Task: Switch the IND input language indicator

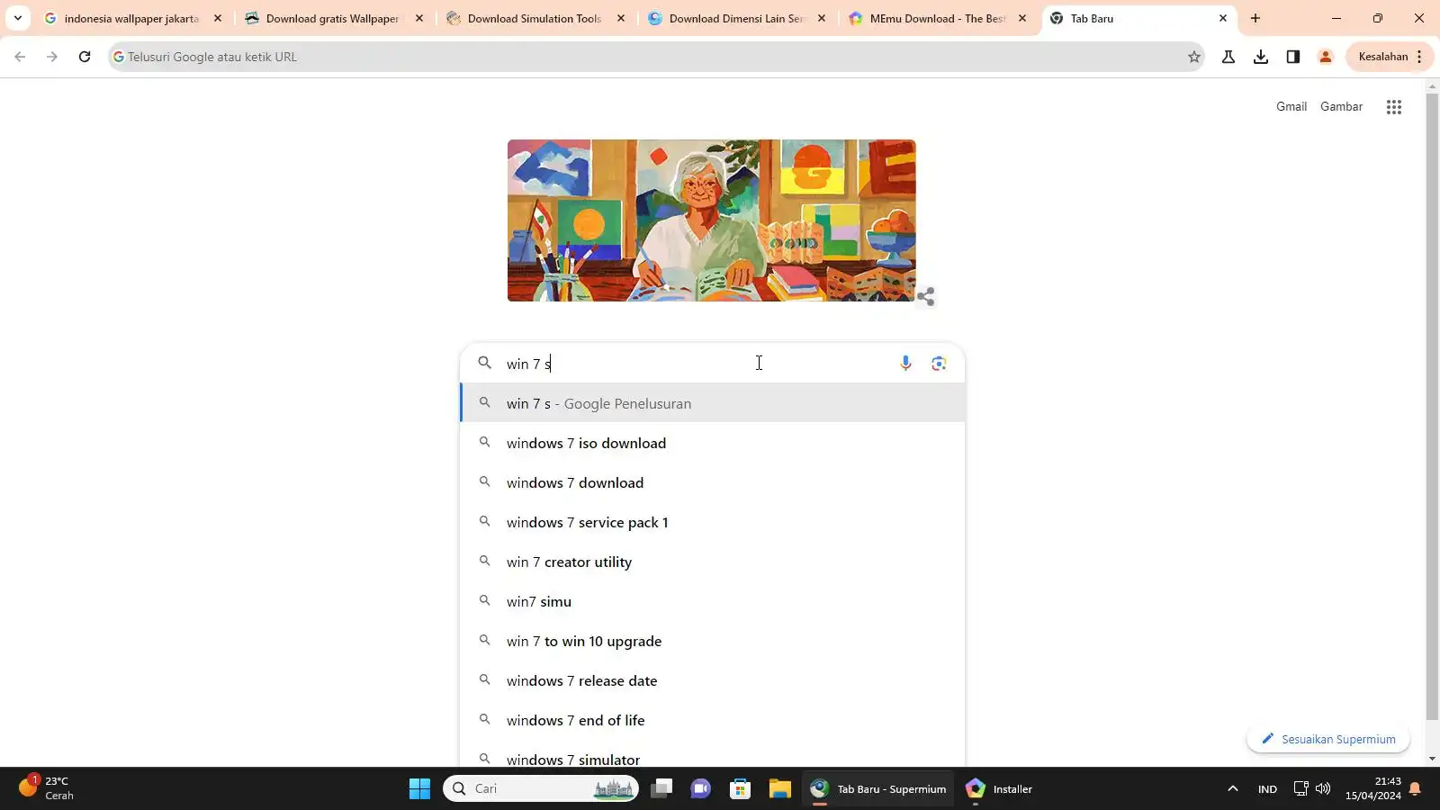Action: coord(1267,789)
